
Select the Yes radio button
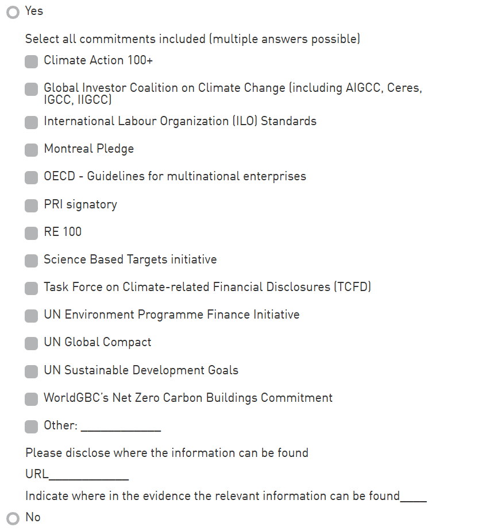[x=13, y=12]
